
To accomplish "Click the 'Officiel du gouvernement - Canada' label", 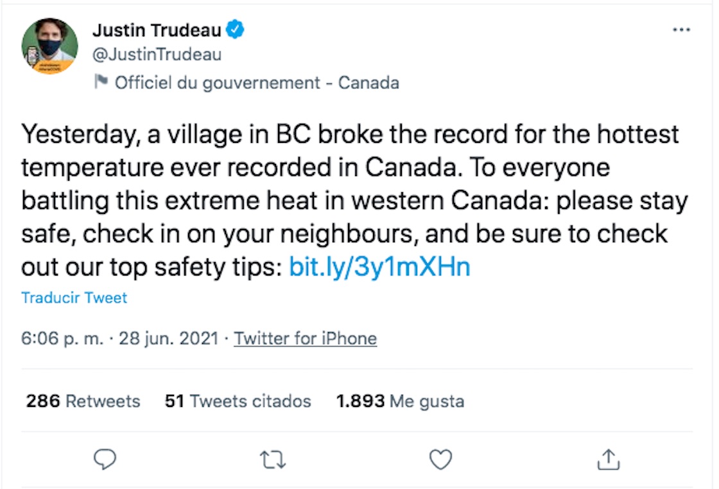I will pos(257,82).
